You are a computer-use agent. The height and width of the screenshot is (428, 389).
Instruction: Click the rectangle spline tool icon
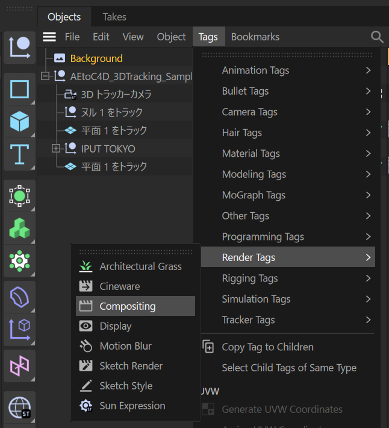click(x=20, y=90)
